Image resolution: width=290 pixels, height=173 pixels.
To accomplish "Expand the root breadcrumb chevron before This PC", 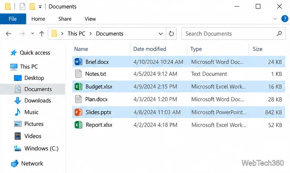I will click(62, 34).
